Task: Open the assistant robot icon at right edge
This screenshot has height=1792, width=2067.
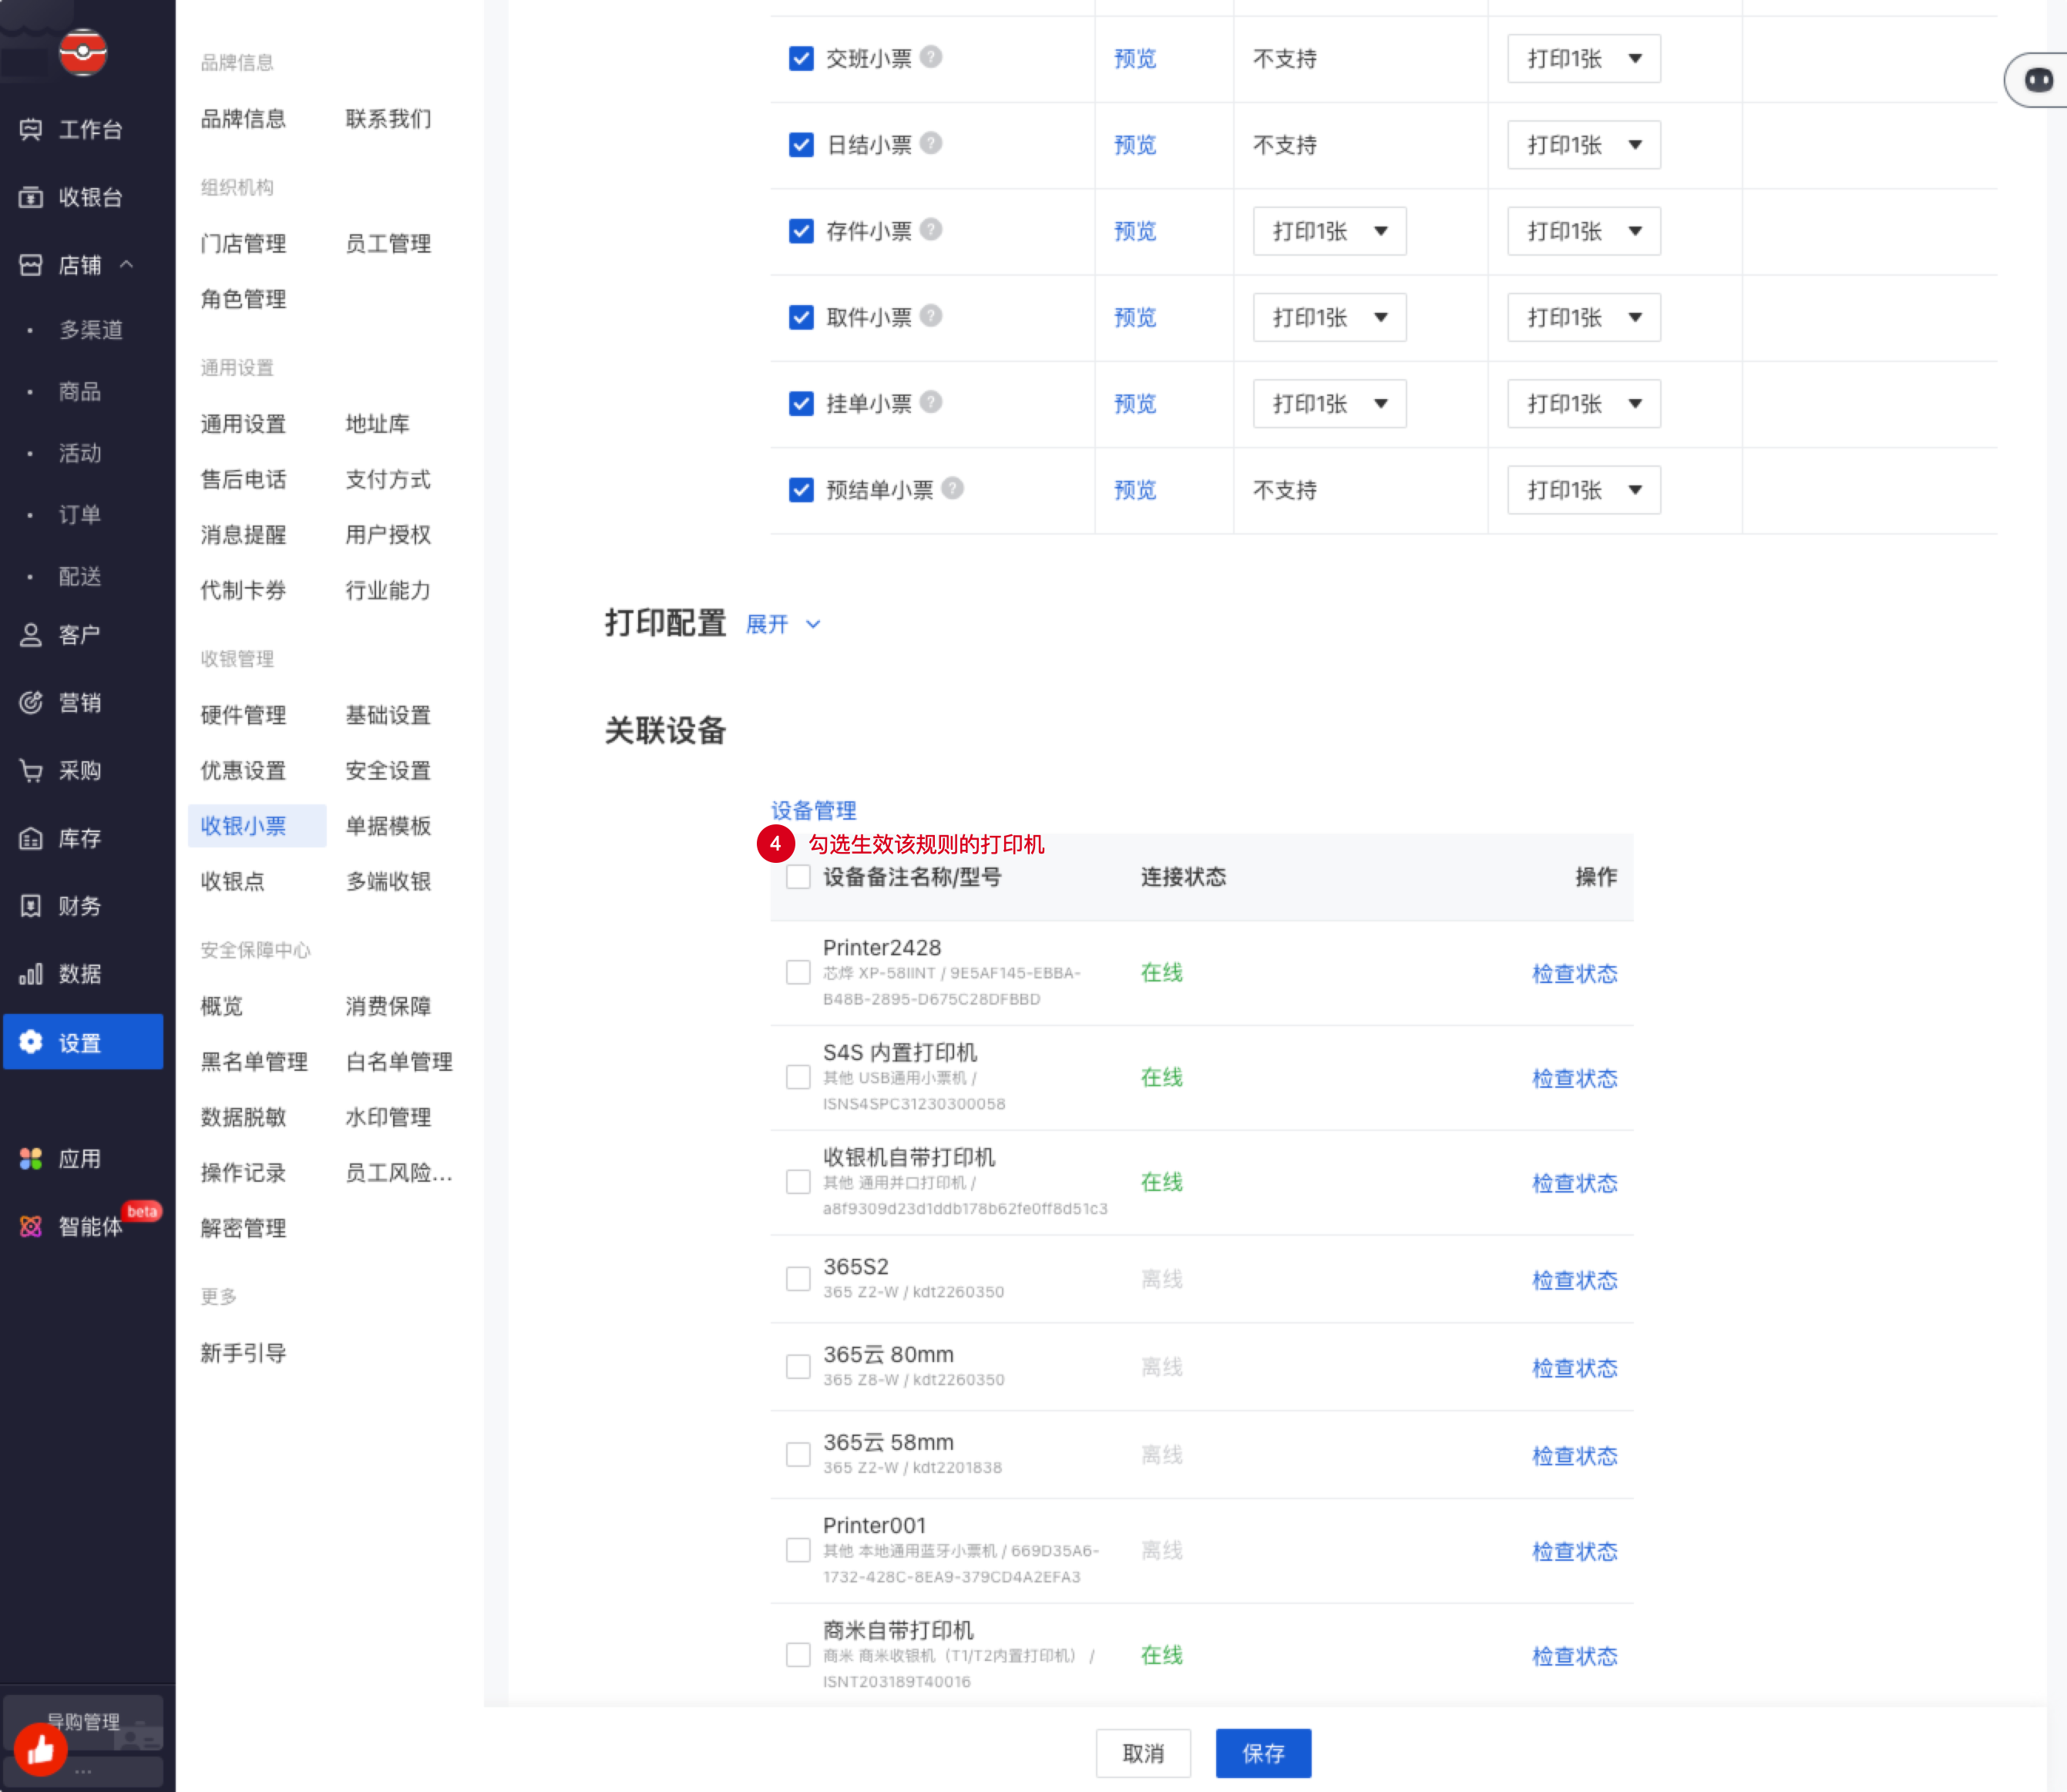Action: (x=2038, y=80)
